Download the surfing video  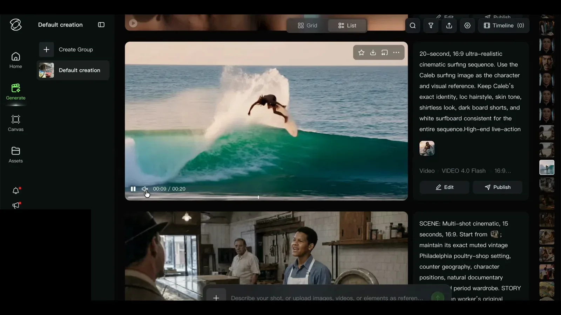(373, 52)
